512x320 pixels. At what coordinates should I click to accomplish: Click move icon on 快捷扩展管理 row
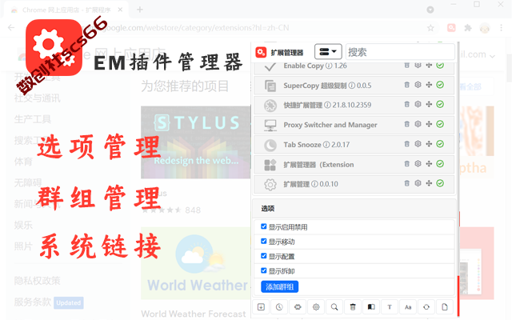pyautogui.click(x=429, y=105)
